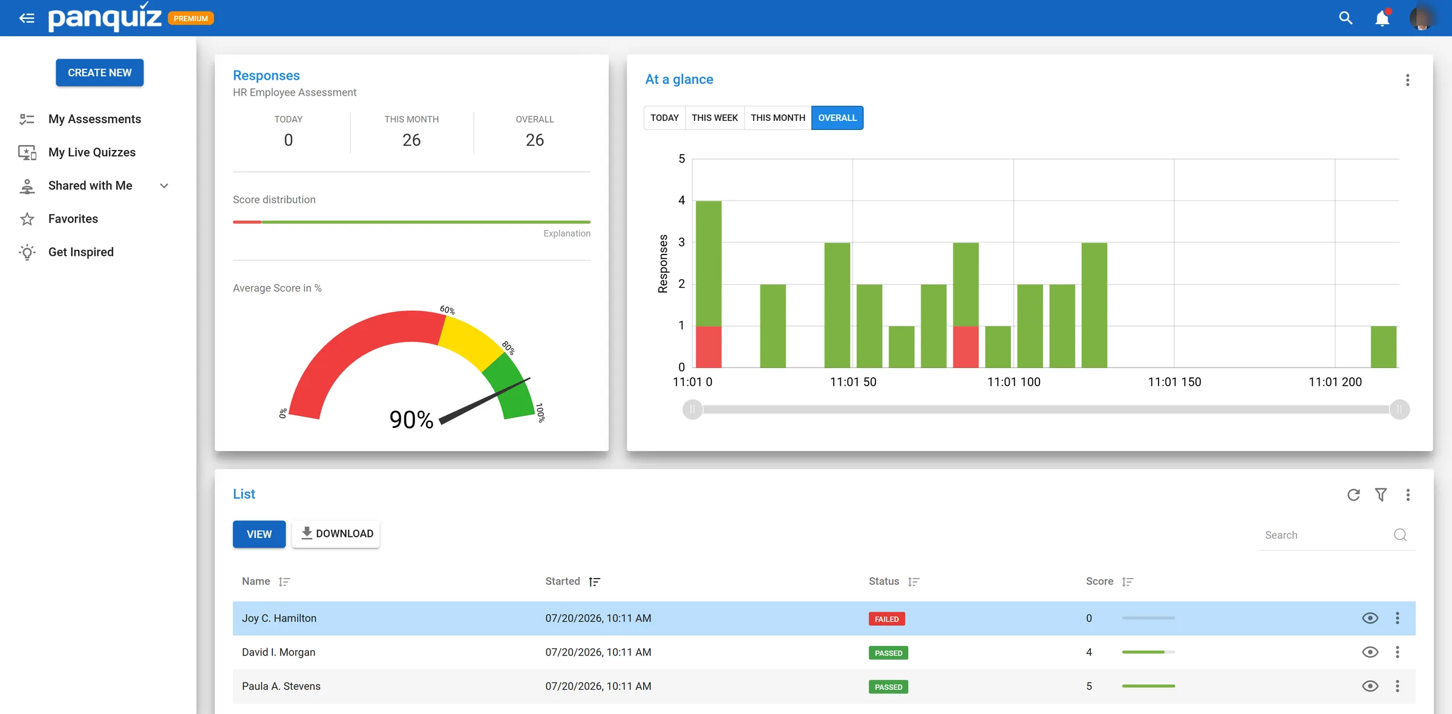Open Joy C. Hamilton row options menu
This screenshot has height=714, width=1452.
pyautogui.click(x=1398, y=618)
